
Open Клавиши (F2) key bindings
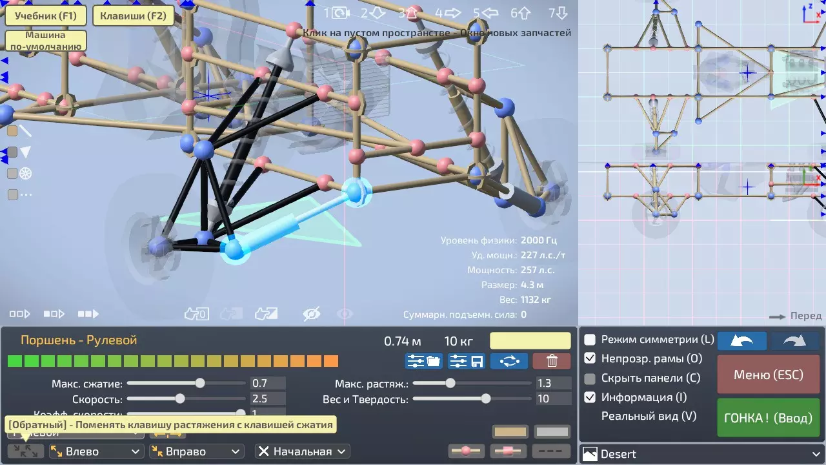coord(134,15)
